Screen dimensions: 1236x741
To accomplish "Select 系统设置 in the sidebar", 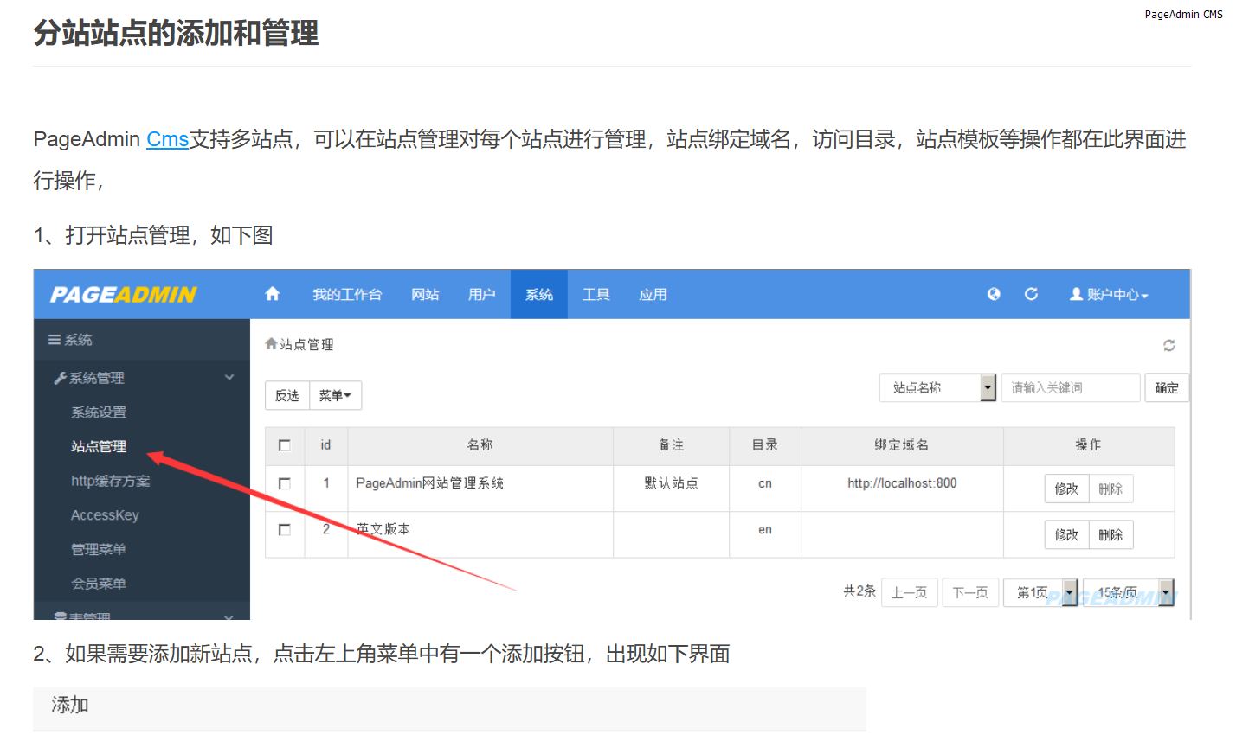I will click(99, 412).
